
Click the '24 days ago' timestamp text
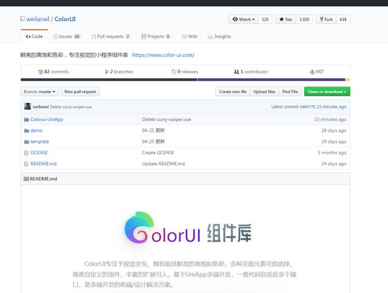tap(334, 164)
